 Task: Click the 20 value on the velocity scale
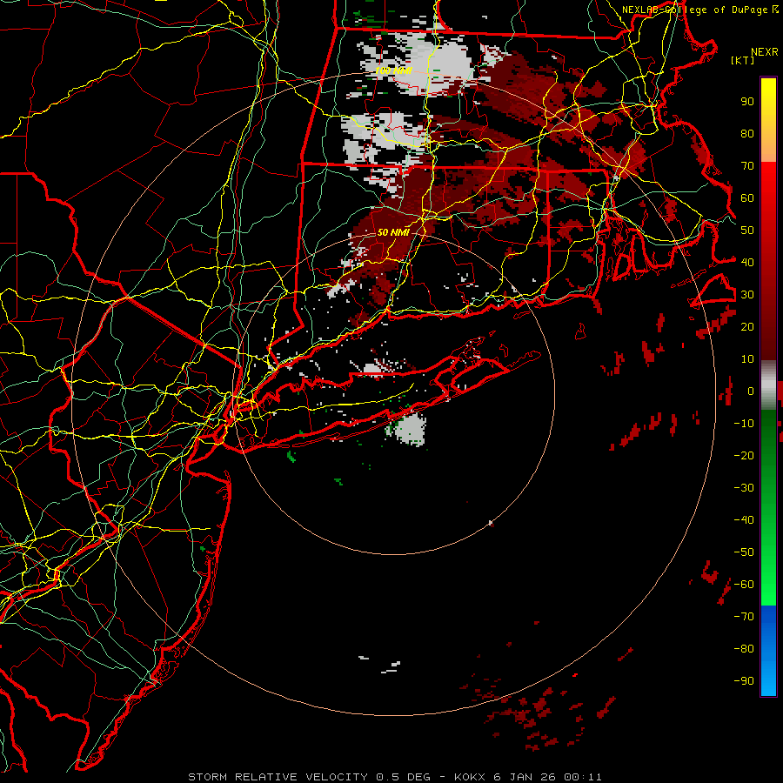click(747, 327)
